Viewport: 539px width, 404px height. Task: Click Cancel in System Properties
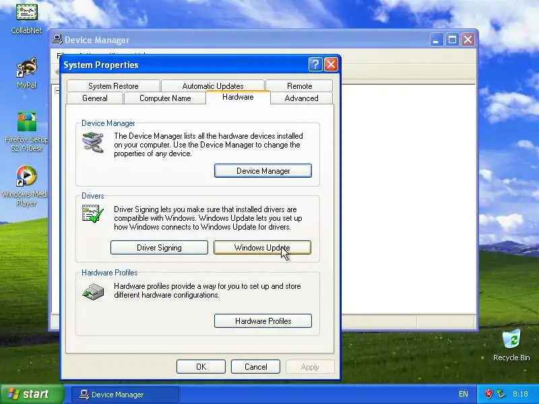point(256,366)
